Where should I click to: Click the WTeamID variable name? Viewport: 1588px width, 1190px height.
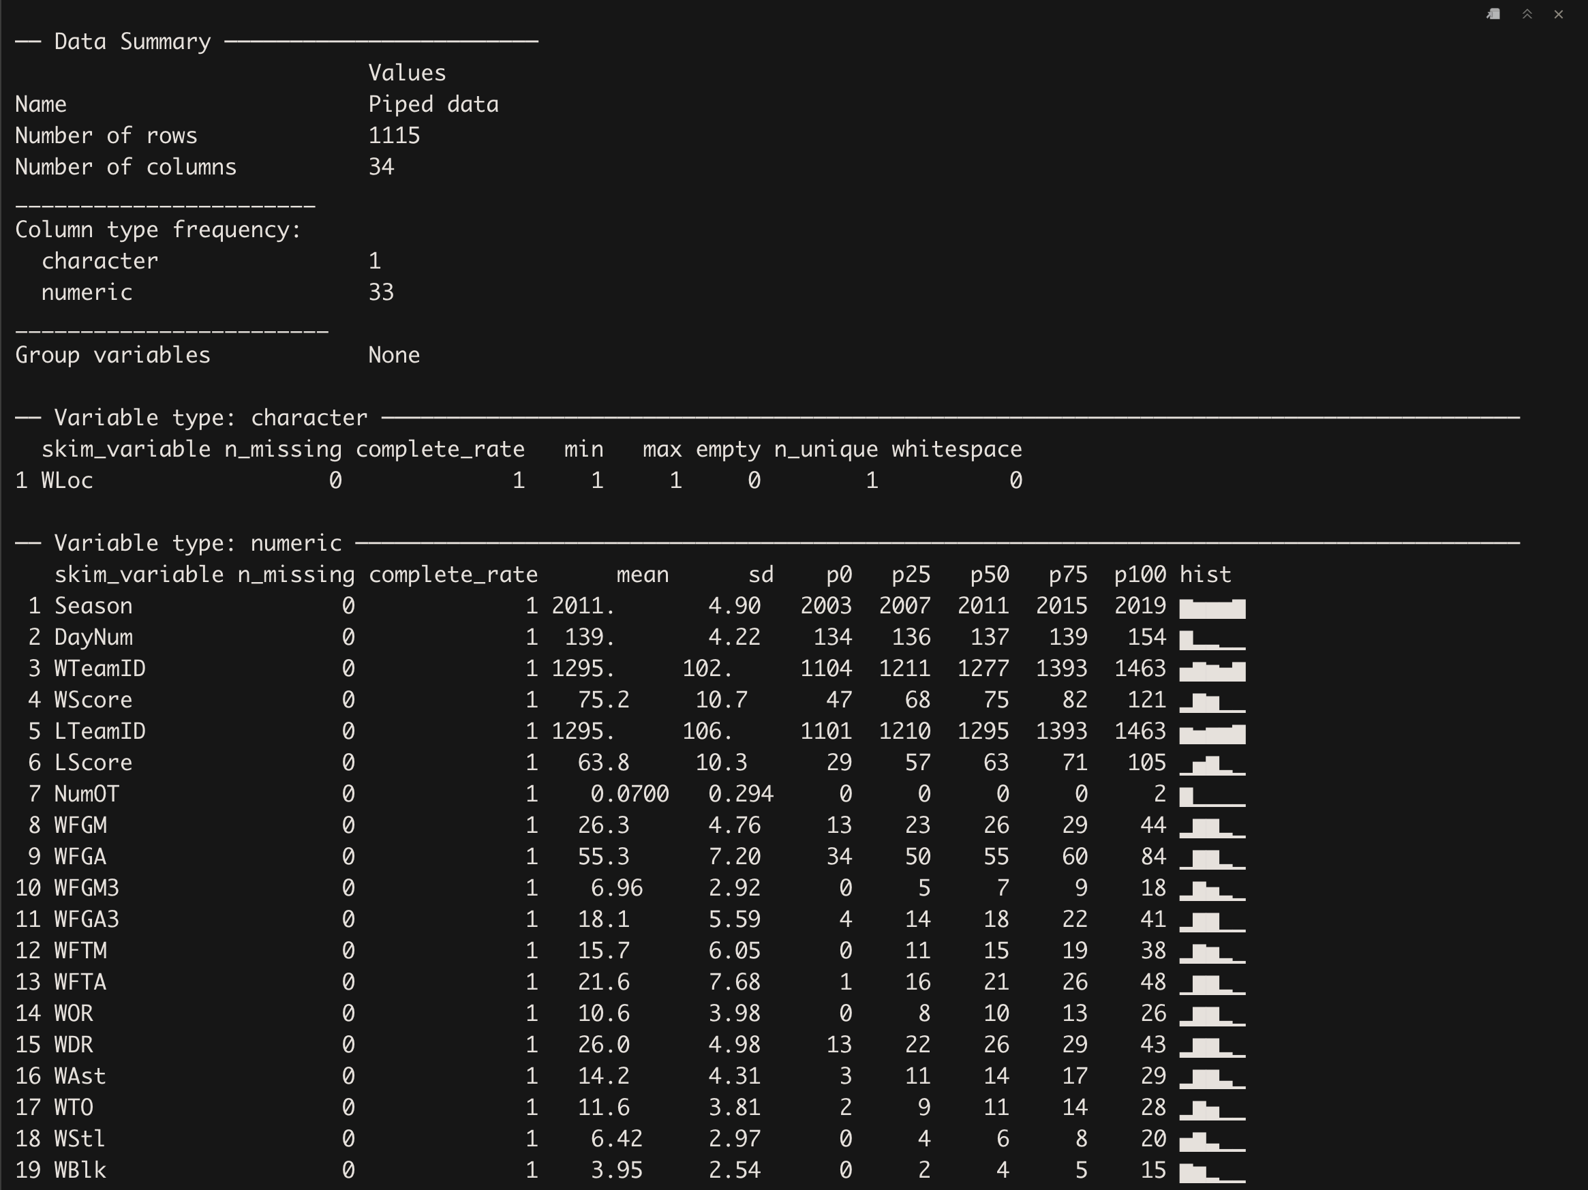100,669
